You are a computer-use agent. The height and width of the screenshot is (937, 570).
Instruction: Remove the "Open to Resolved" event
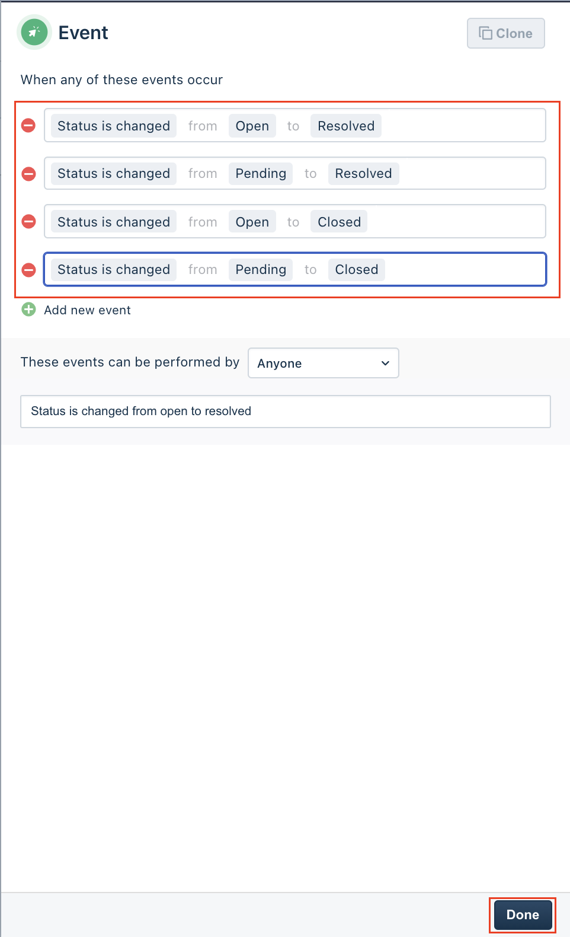click(x=28, y=125)
